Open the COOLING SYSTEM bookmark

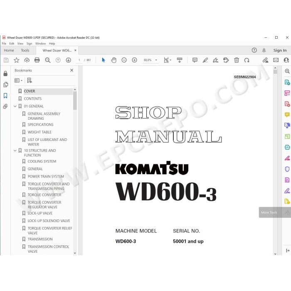[x=42, y=161]
